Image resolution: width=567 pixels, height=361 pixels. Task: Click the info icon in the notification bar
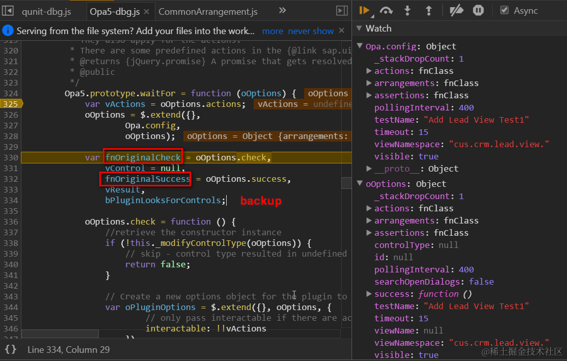[8, 31]
